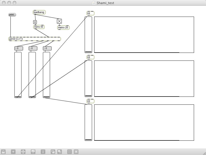Viewport: 206px width, 155px height.
Task: Select the bottom int object
Action: coord(90,101)
